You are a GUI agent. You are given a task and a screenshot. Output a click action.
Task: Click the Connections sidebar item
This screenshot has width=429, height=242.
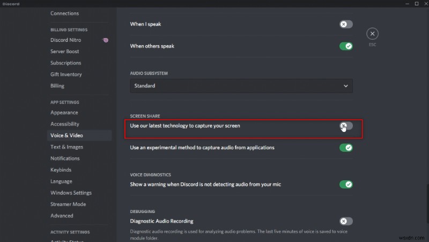(x=64, y=13)
